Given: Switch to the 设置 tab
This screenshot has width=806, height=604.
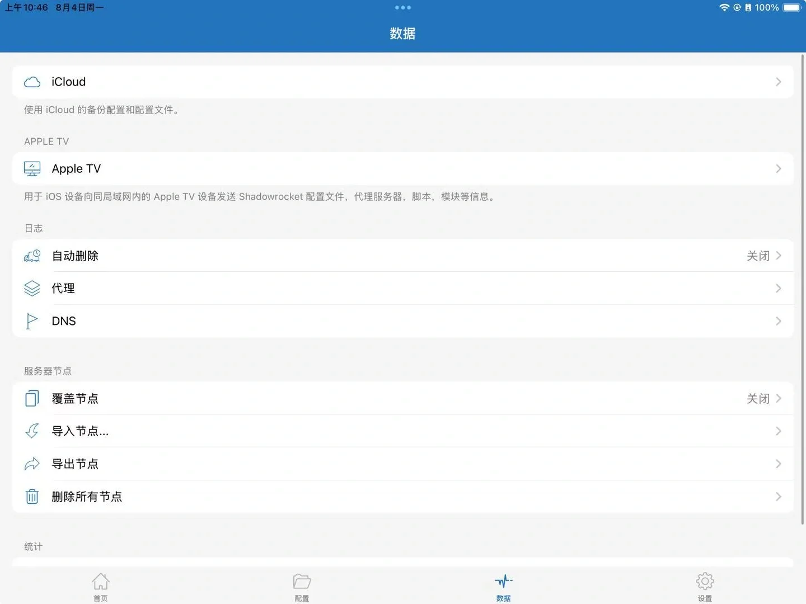Looking at the screenshot, I should [705, 586].
